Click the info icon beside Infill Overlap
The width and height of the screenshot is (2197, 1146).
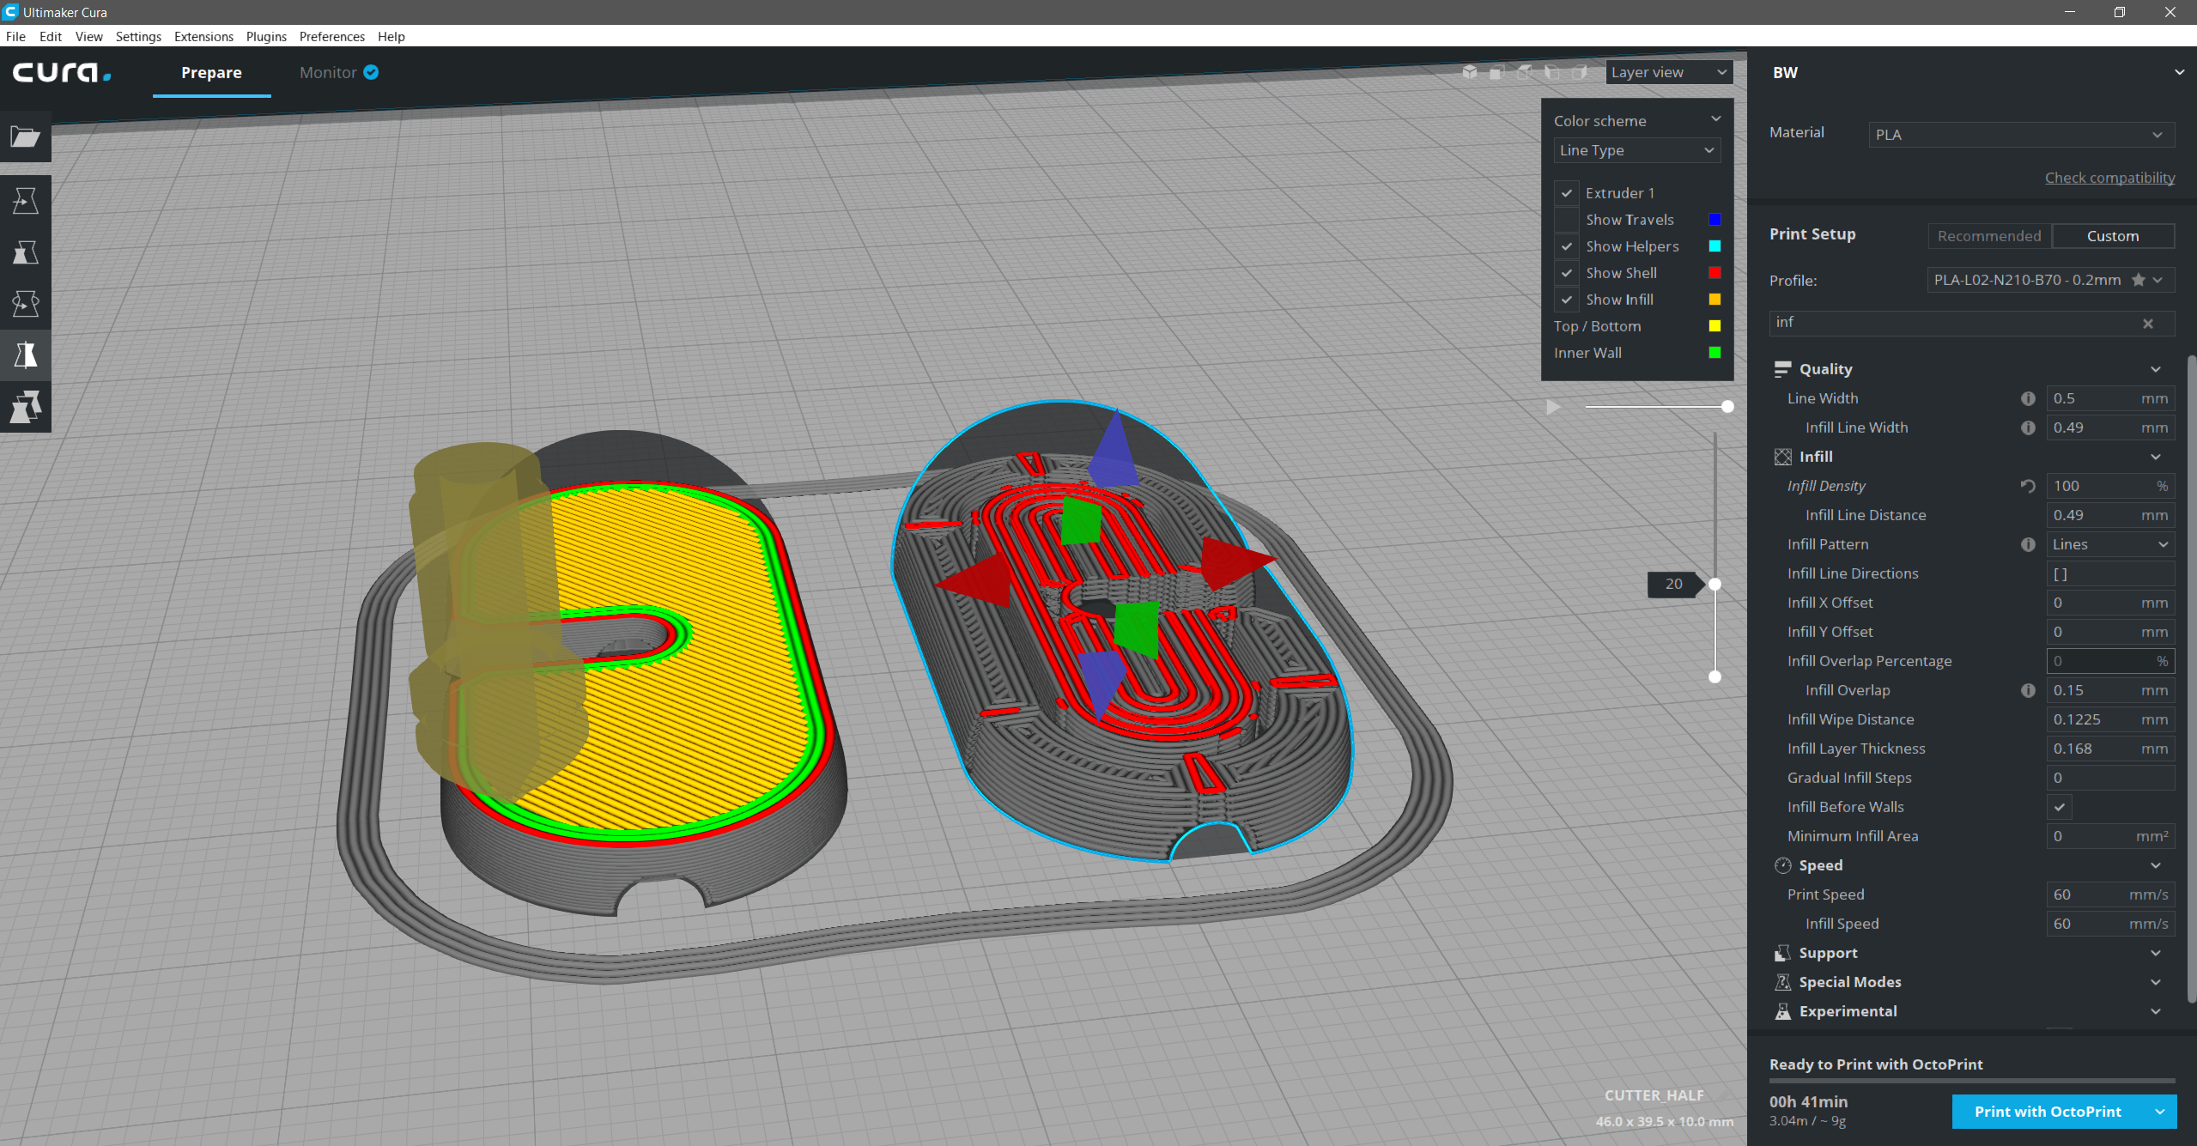[x=2028, y=690]
